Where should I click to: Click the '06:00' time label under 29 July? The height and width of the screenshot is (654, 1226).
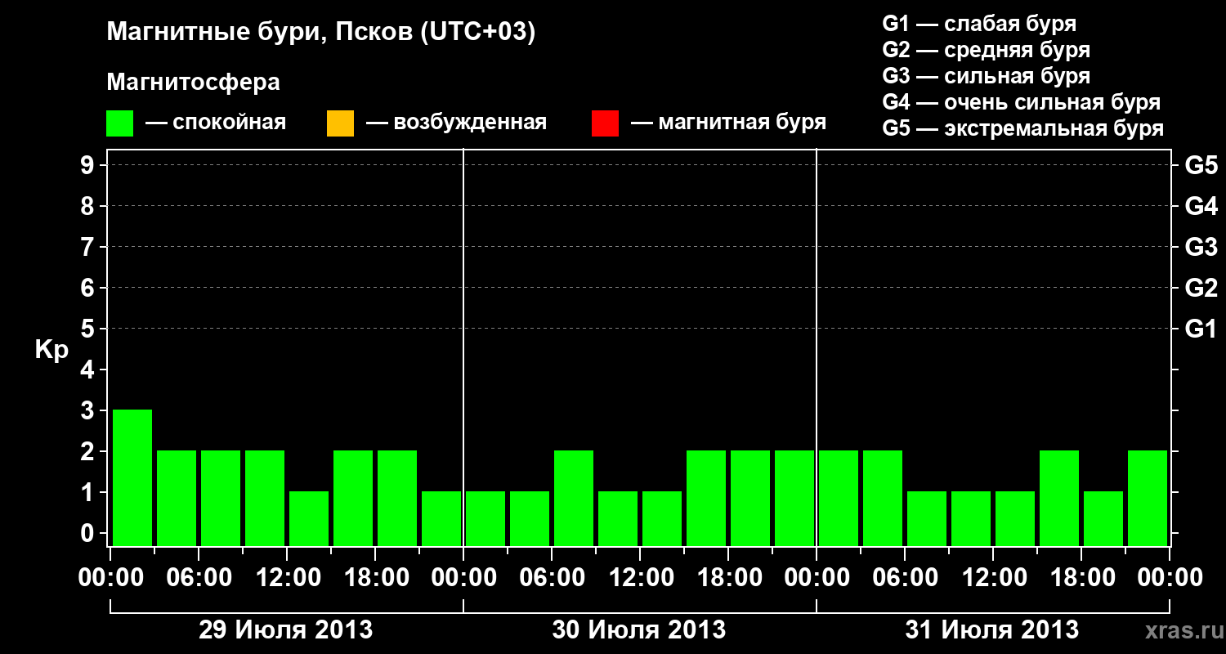tap(199, 578)
